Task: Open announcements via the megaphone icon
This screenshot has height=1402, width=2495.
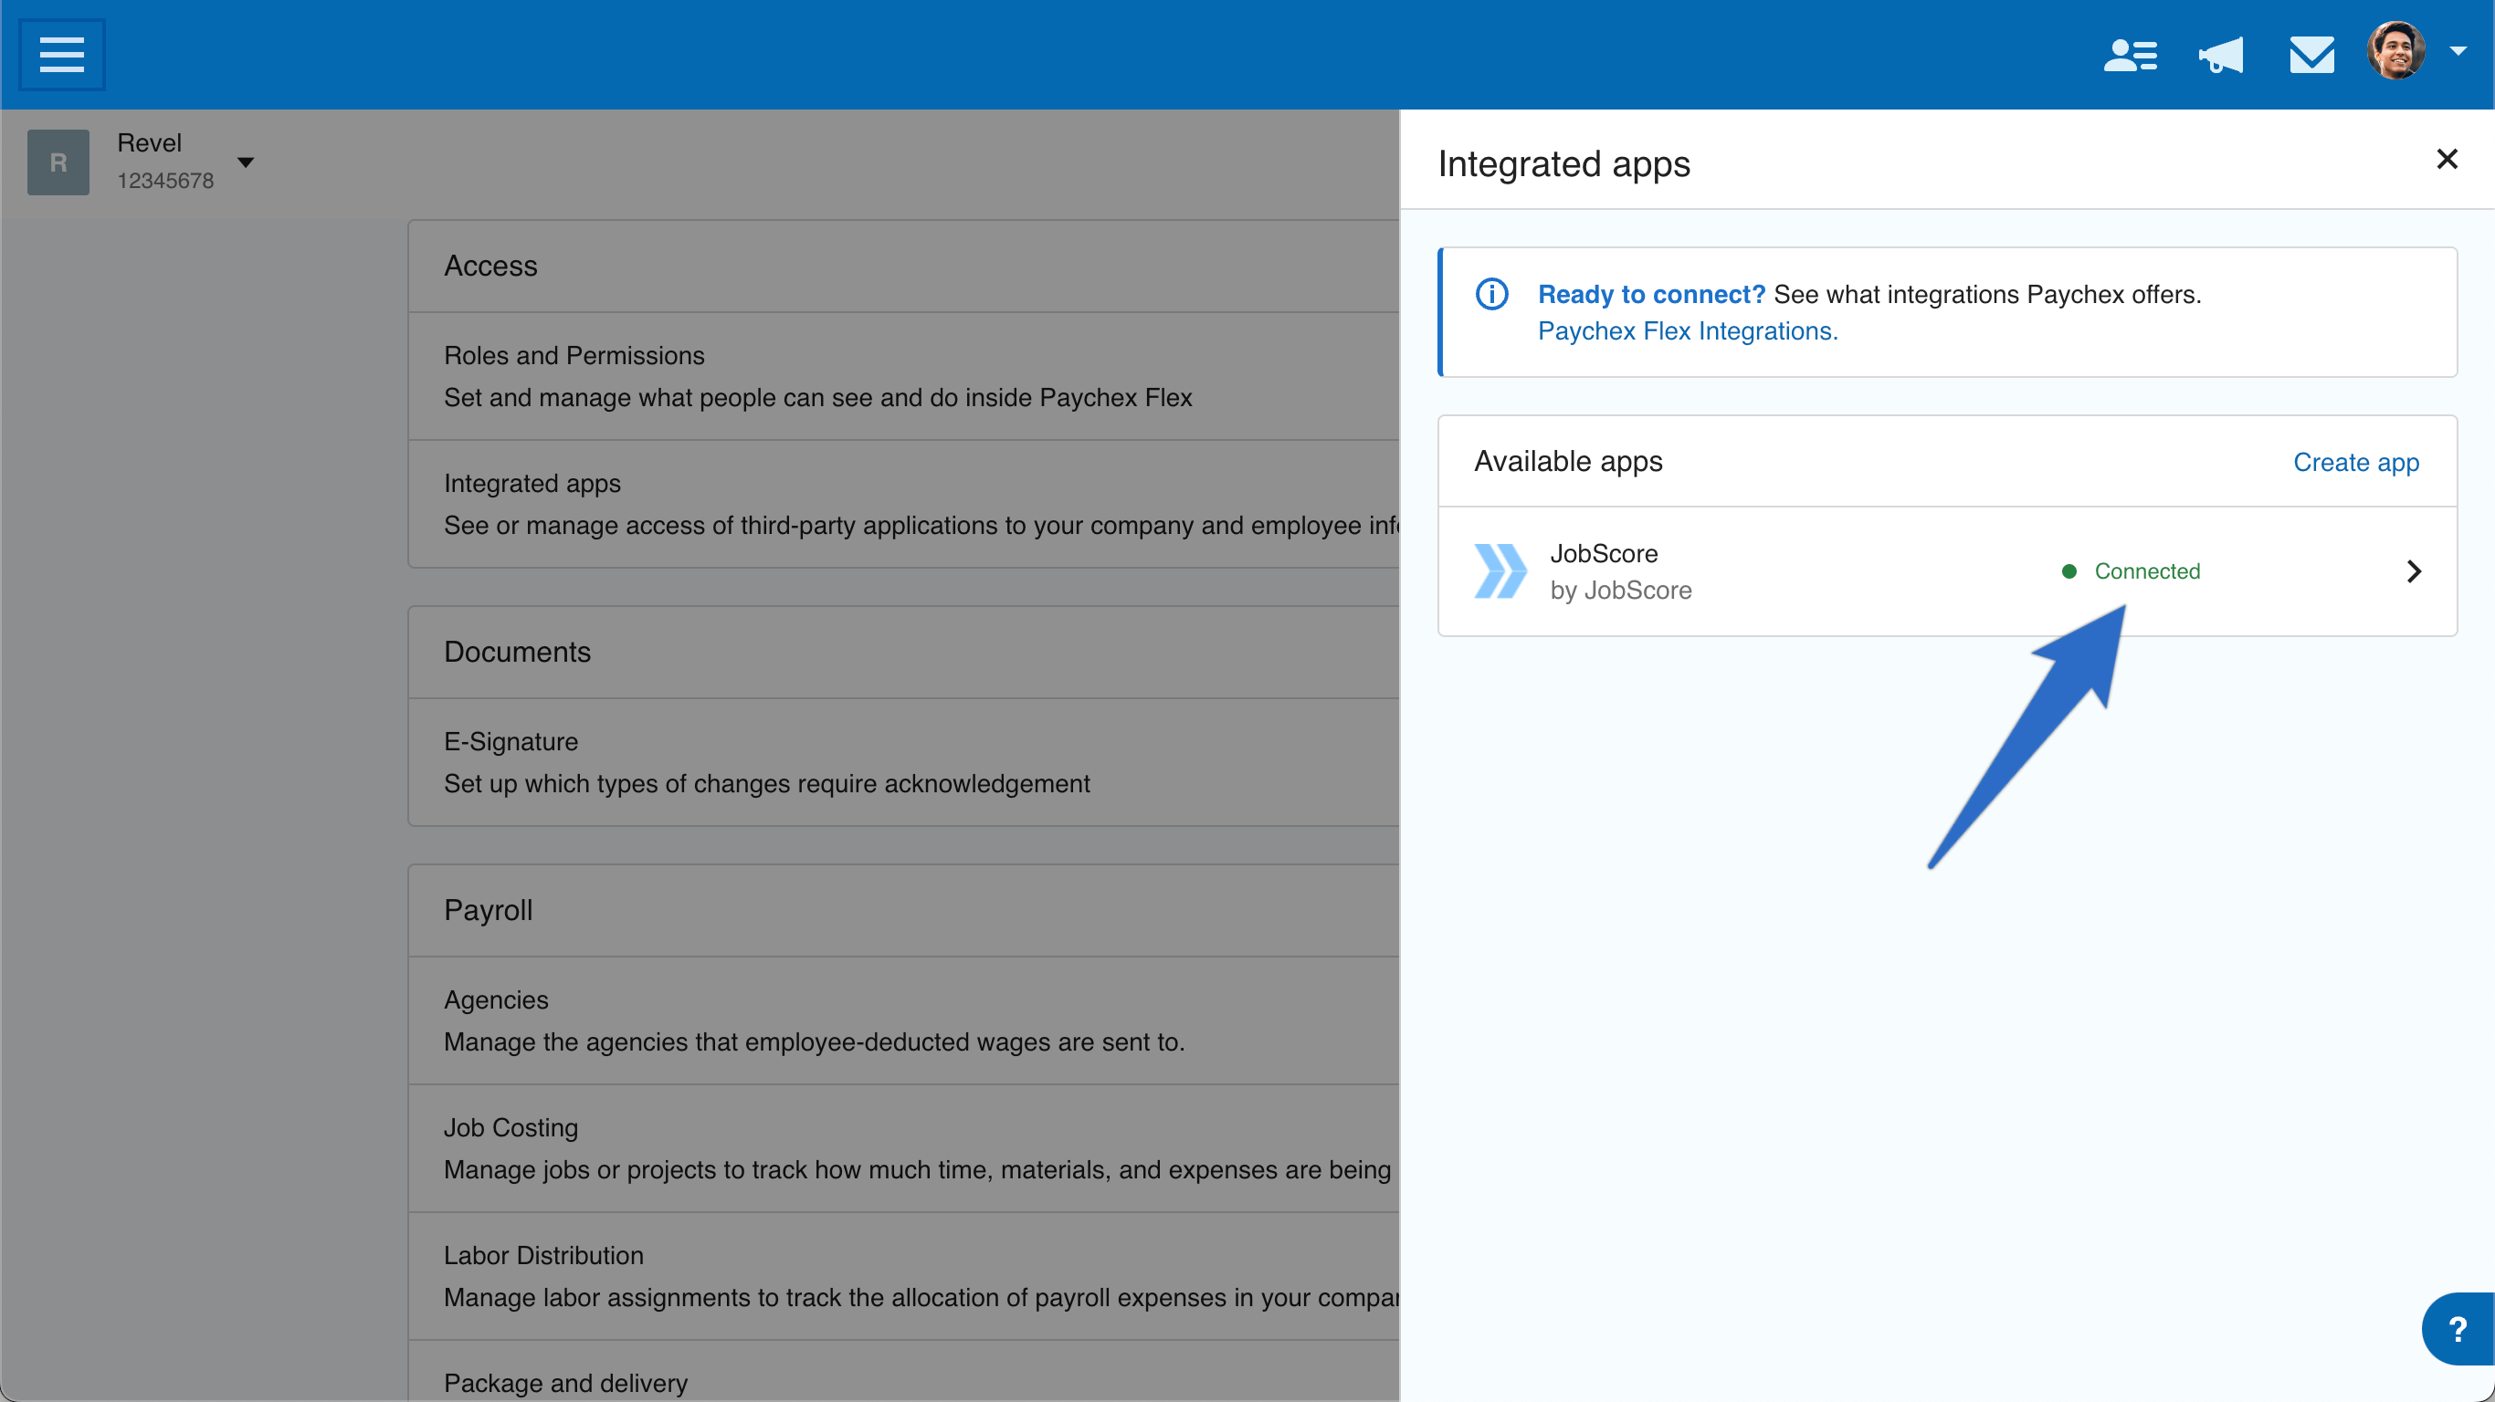Action: [x=2221, y=55]
